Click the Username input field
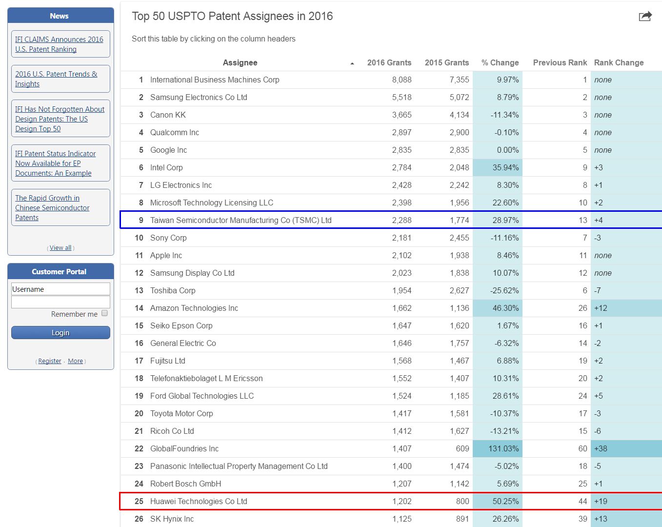This screenshot has height=527, width=662. point(60,289)
